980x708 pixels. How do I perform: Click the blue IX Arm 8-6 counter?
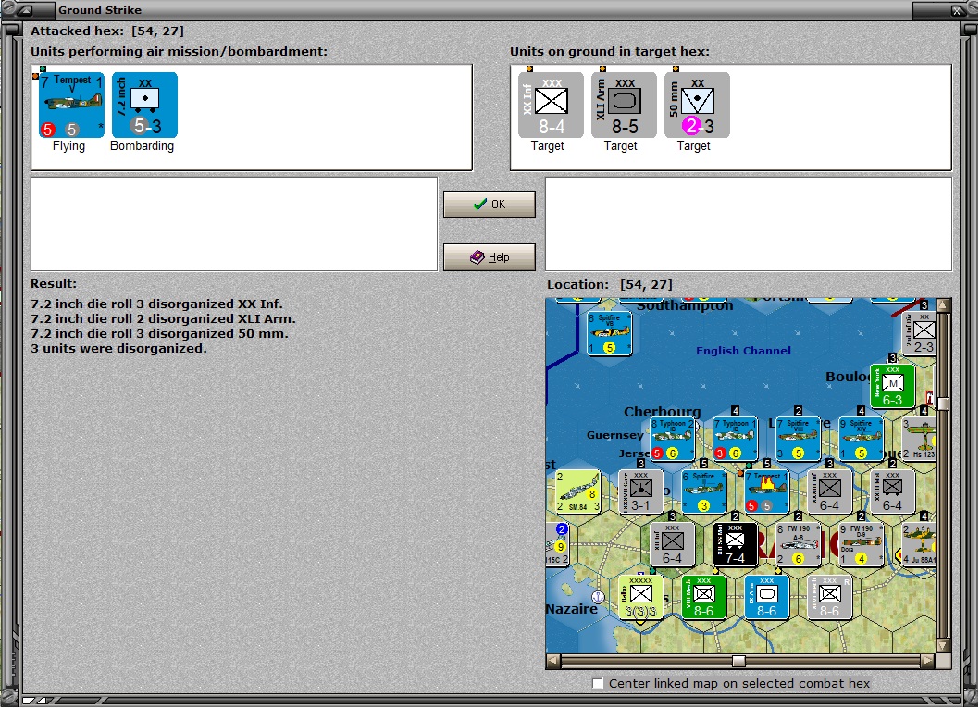pos(767,597)
